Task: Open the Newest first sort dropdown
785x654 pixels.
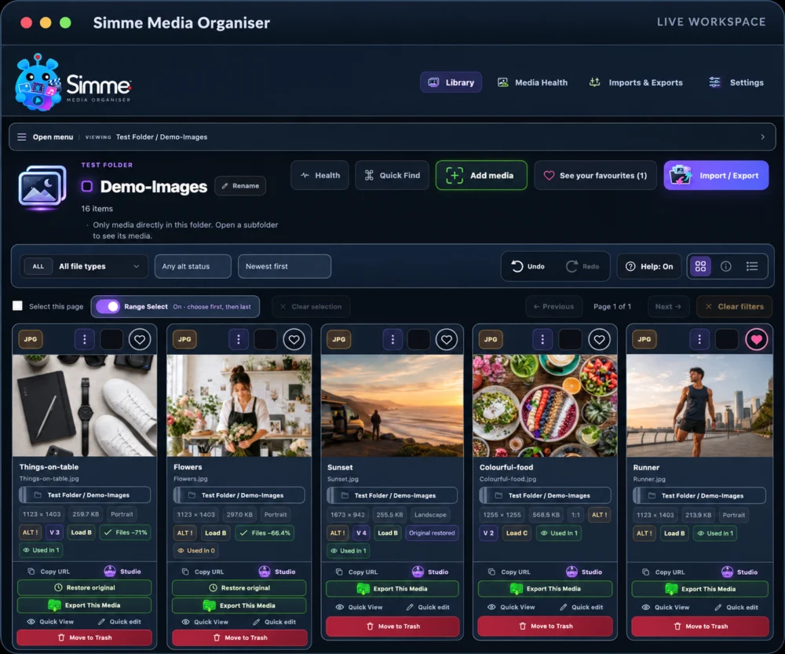Action: (x=284, y=266)
